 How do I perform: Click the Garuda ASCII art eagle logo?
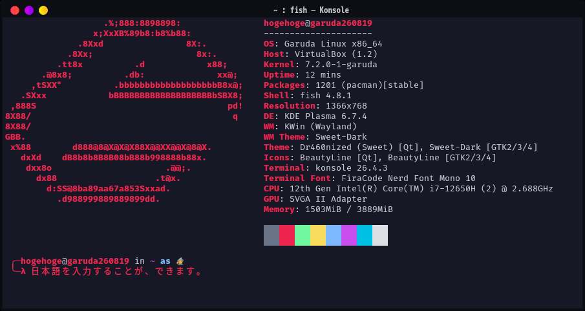[124, 111]
